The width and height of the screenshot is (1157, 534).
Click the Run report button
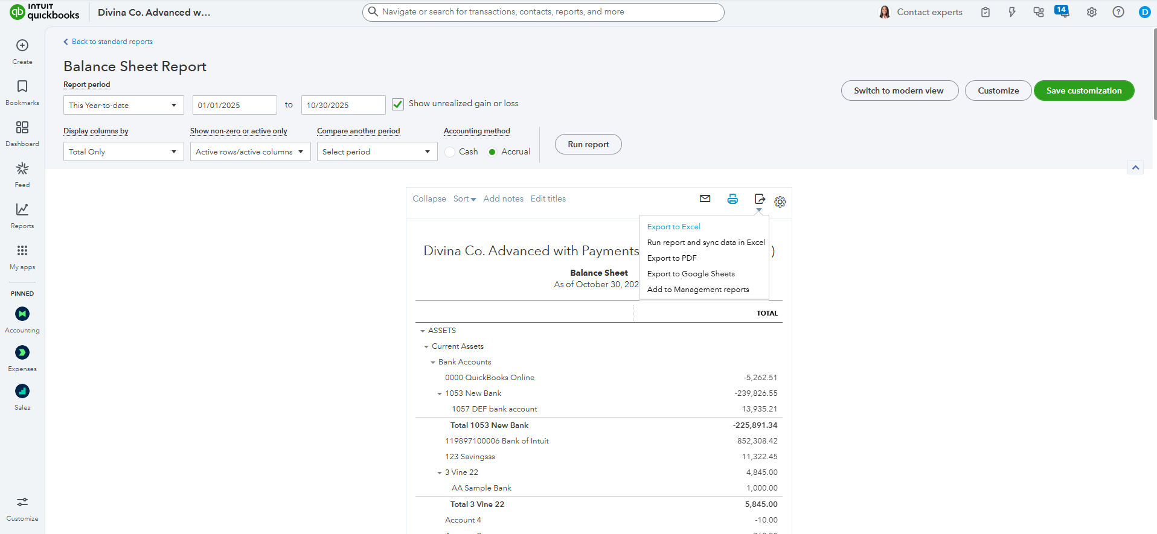588,144
